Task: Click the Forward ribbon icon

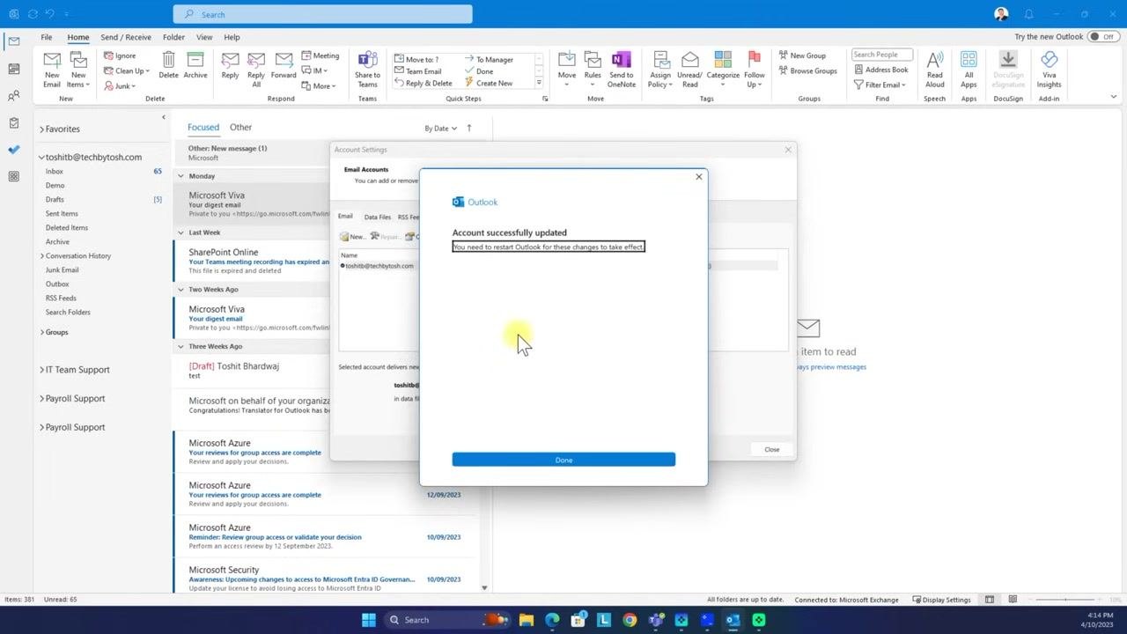Action: (x=284, y=65)
